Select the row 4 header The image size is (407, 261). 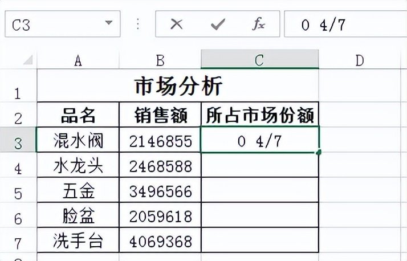point(18,165)
